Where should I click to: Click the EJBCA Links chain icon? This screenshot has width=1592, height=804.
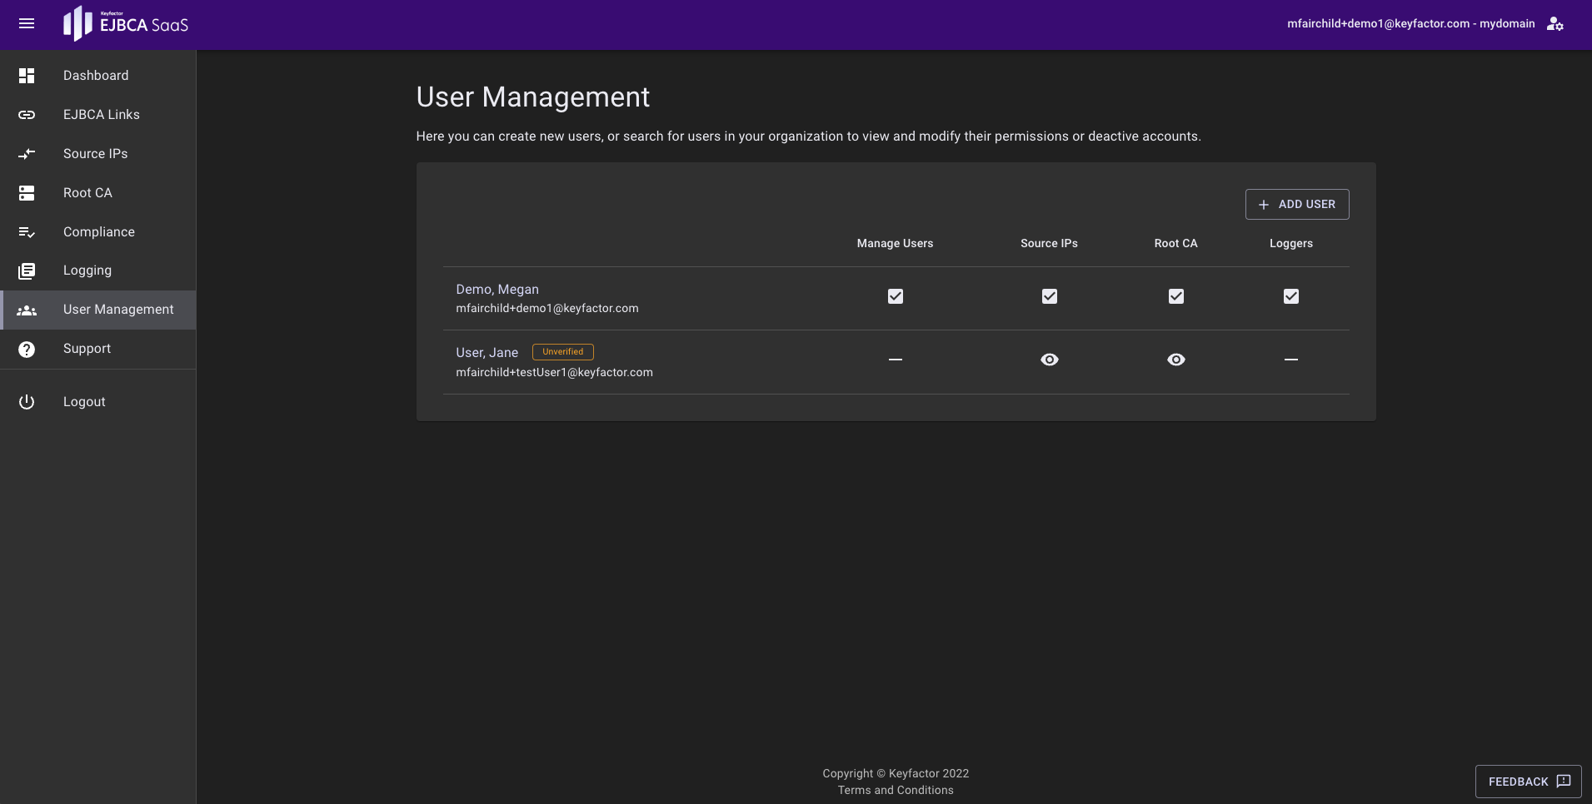[x=27, y=115]
